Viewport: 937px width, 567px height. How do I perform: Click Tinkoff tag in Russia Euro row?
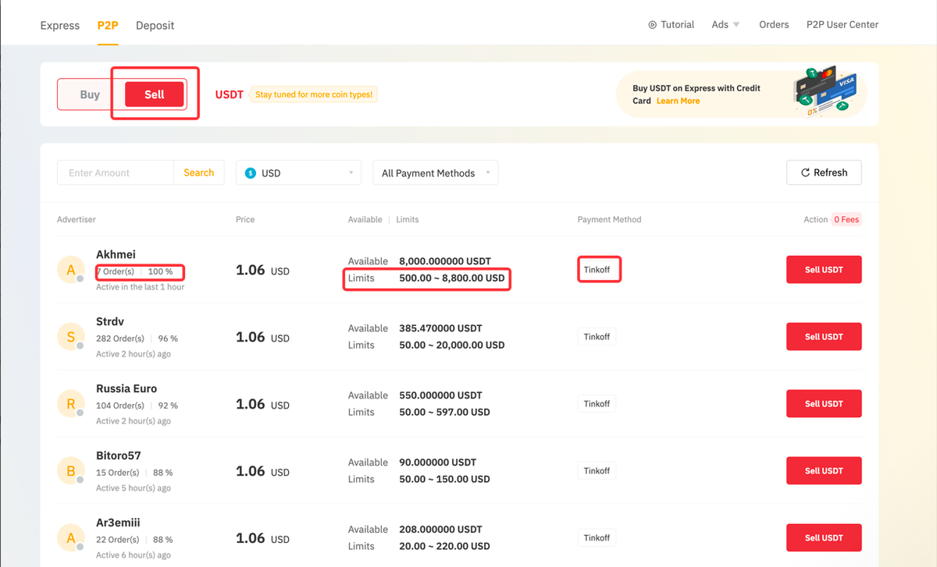pyautogui.click(x=597, y=404)
